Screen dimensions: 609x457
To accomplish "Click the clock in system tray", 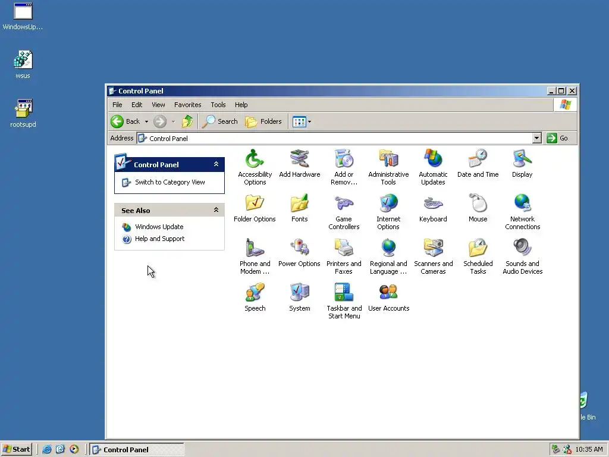I will coord(589,449).
